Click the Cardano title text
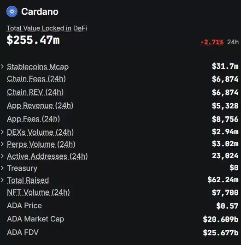The width and height of the screenshot is (241, 245). point(40,12)
